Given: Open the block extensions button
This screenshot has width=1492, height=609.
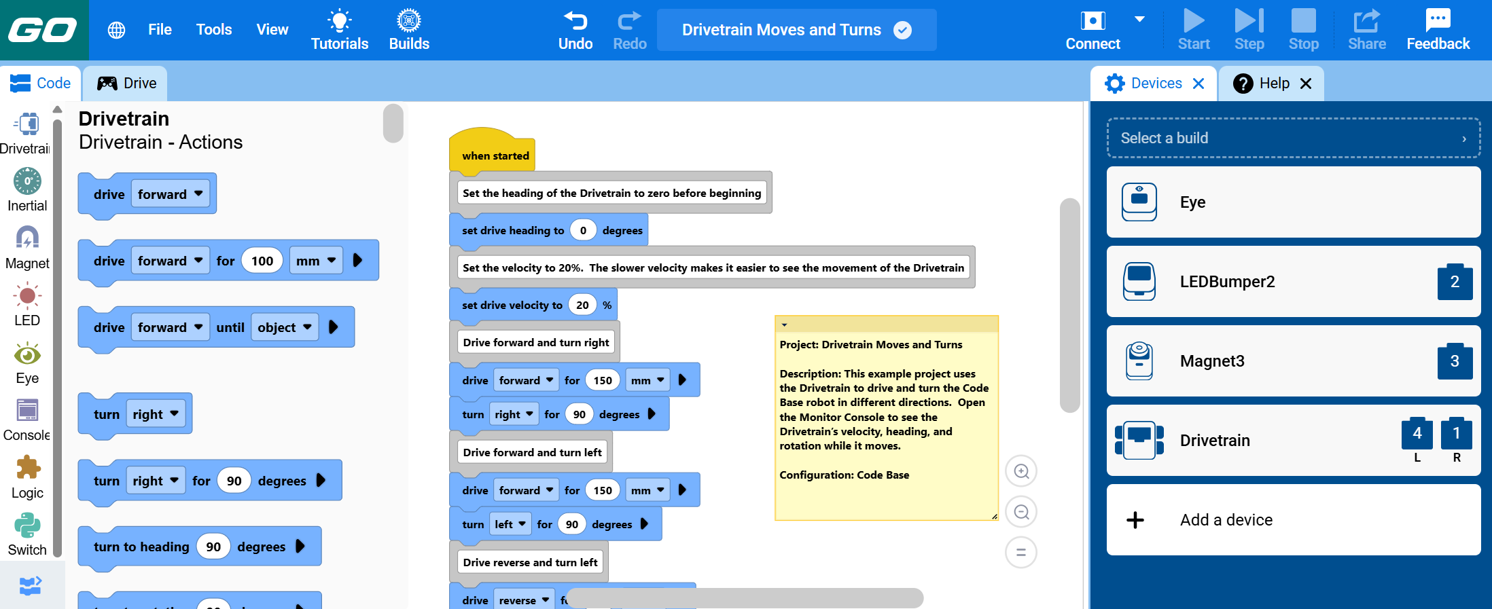Looking at the screenshot, I should [31, 585].
